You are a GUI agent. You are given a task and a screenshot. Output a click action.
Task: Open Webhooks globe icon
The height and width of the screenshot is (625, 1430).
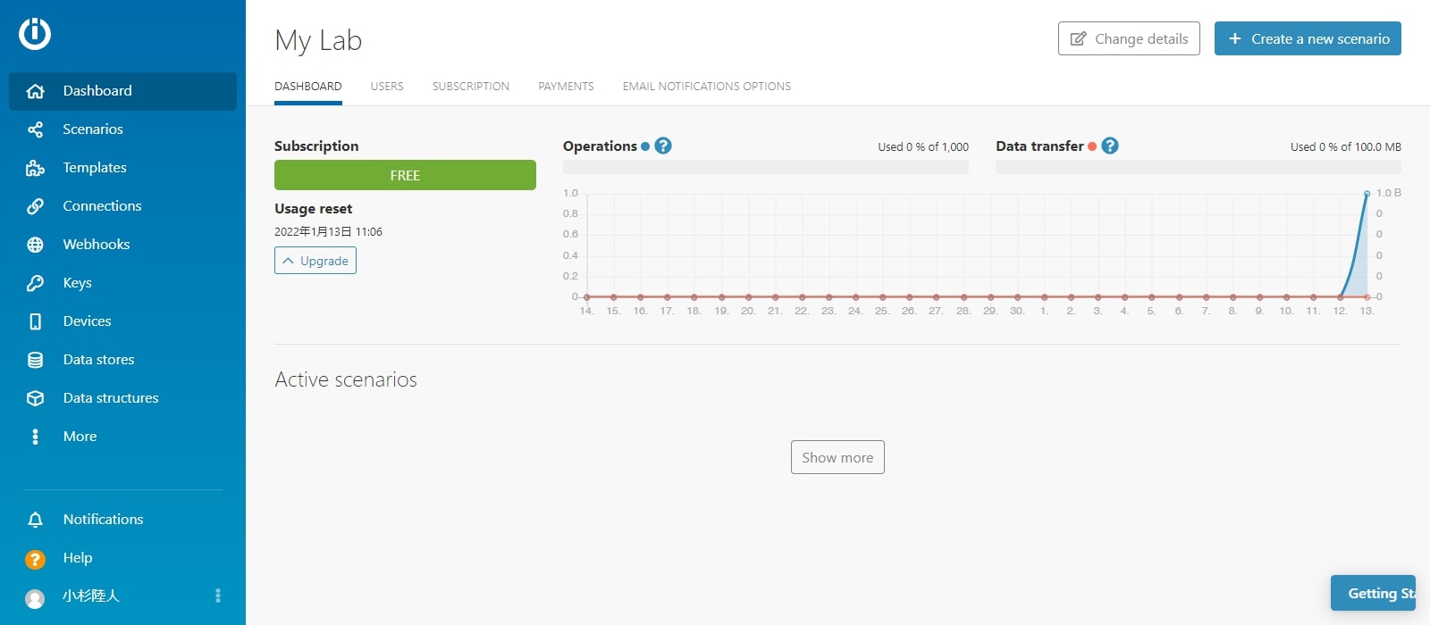(35, 245)
